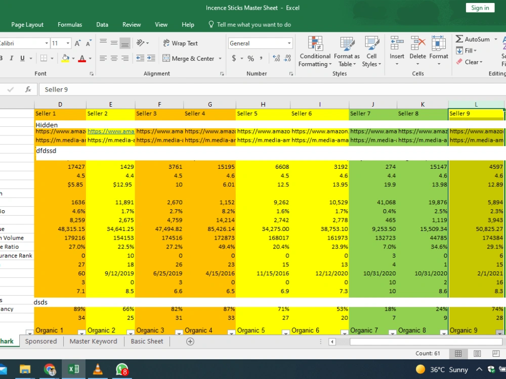Apply italic formatting

(12, 58)
